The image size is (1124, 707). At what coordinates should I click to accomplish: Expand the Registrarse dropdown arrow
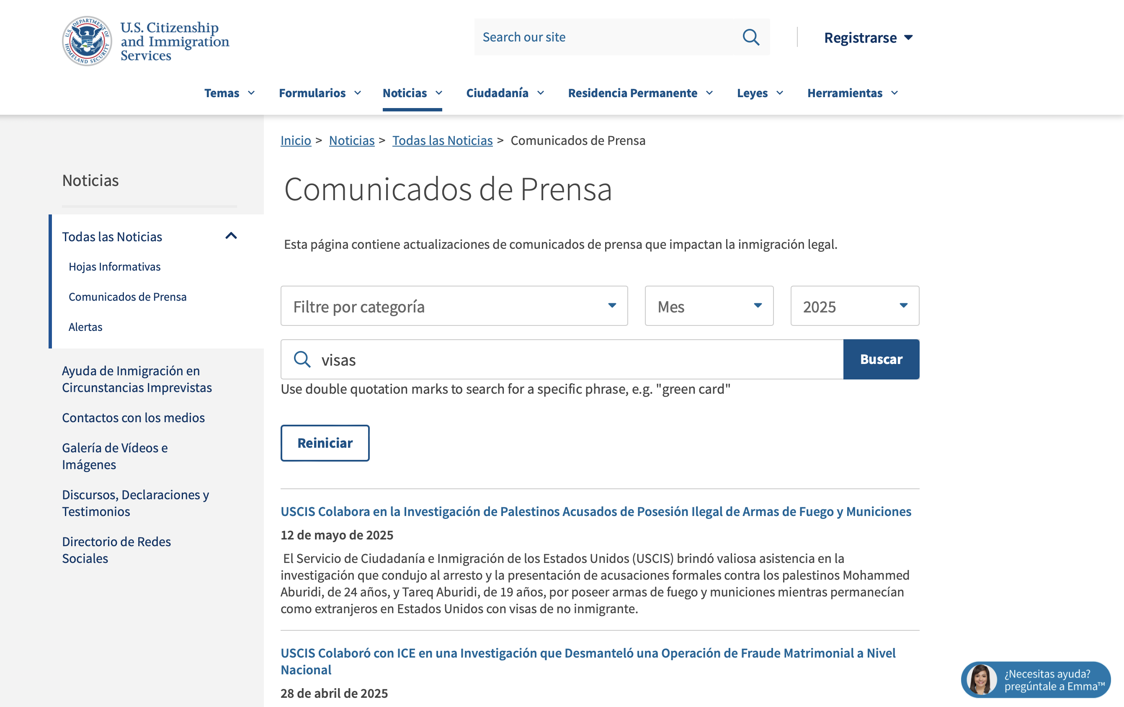908,37
